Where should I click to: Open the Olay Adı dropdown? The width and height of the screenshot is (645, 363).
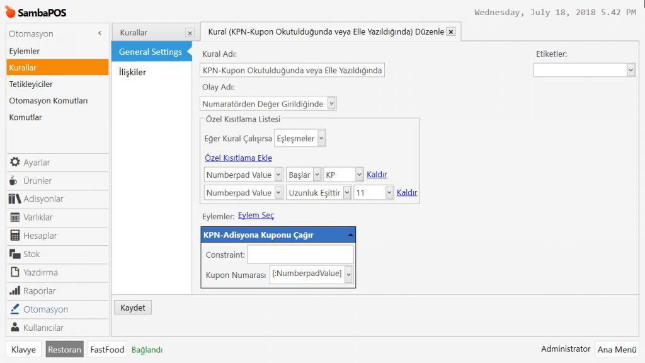click(x=332, y=103)
